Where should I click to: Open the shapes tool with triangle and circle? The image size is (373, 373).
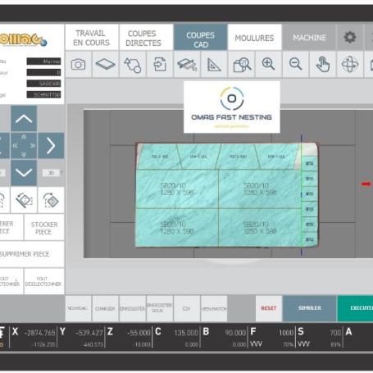pyautogui.click(x=133, y=65)
